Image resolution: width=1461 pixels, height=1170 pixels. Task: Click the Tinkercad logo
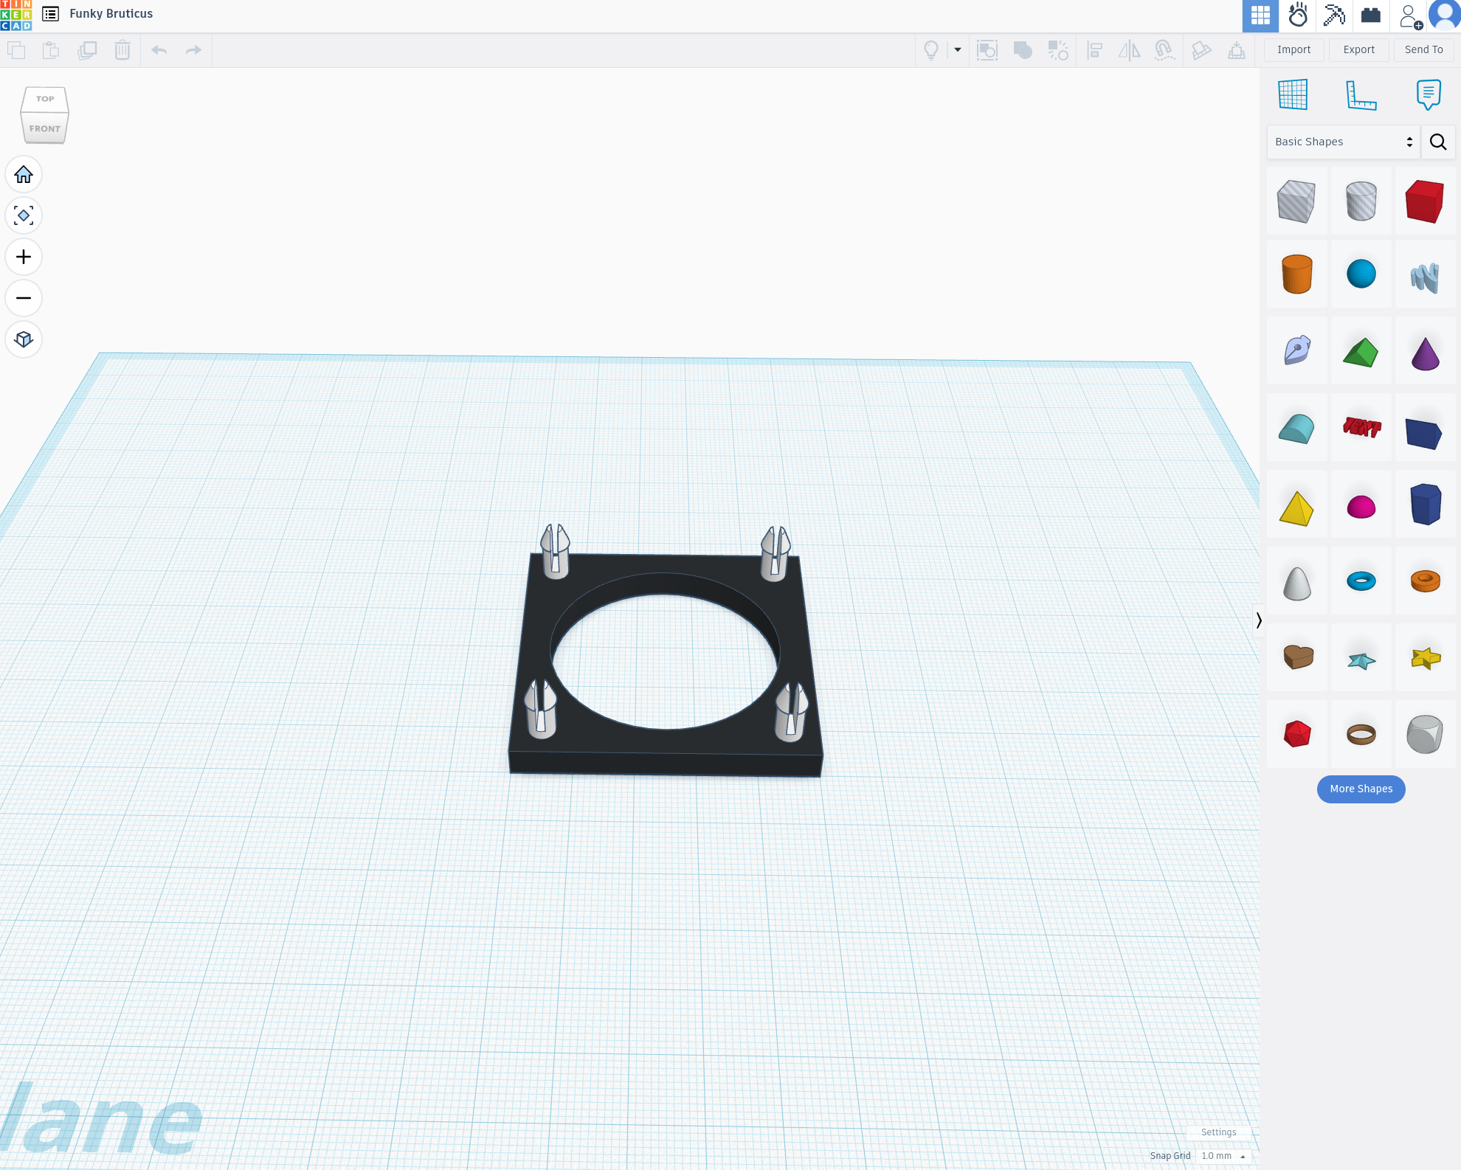point(16,15)
